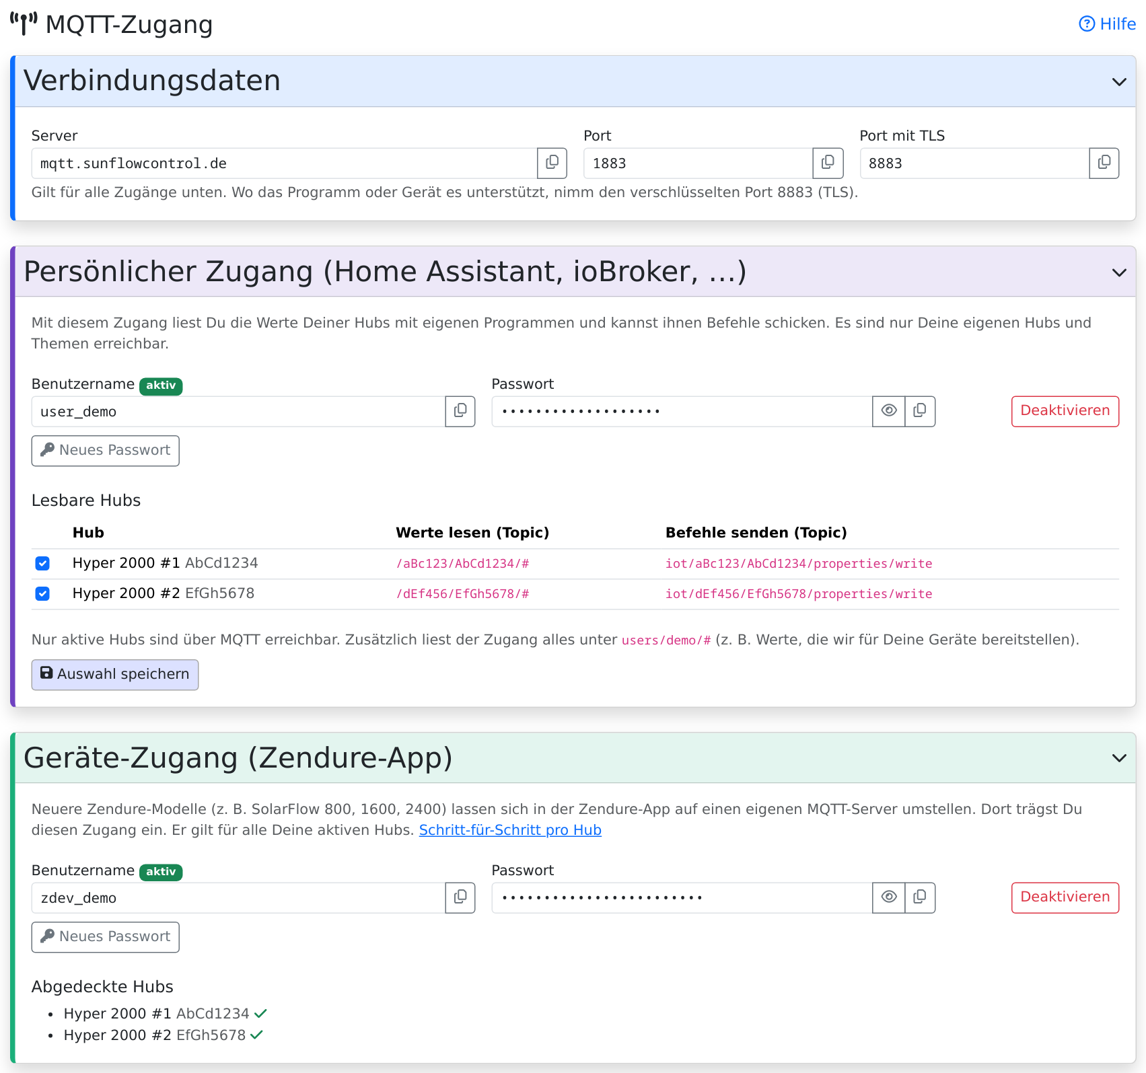Uncheck the Hyper 2000 #2 hub
The width and height of the screenshot is (1146, 1073).
tap(42, 593)
